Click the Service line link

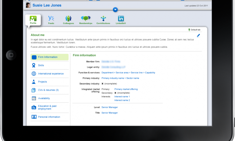point(137,73)
